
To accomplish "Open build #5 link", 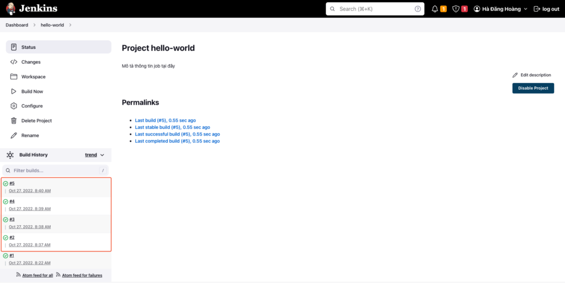I will coord(12,183).
